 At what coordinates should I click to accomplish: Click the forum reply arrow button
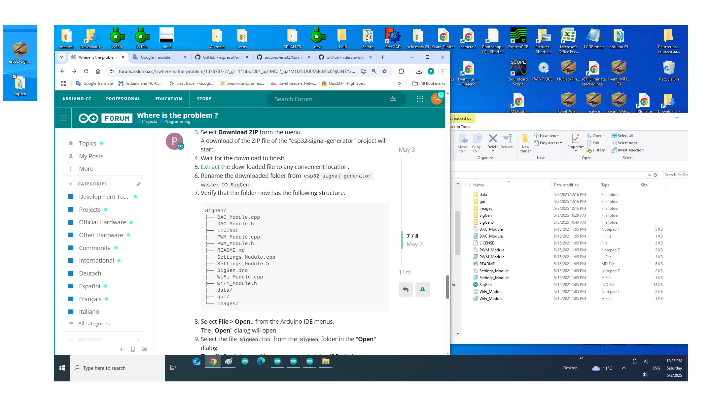pos(406,290)
